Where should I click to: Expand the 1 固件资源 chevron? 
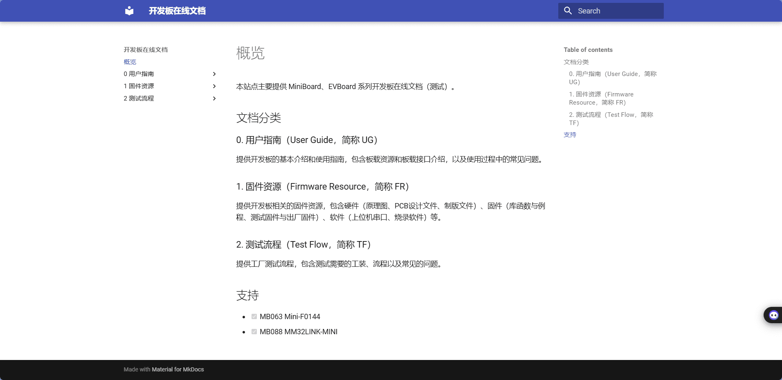214,86
